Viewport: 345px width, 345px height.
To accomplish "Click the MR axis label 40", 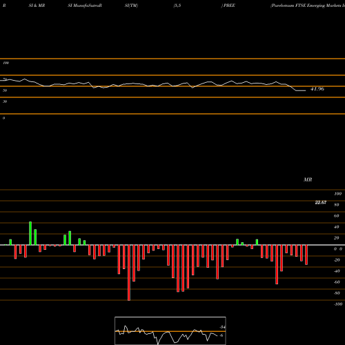I will coord(337,227).
